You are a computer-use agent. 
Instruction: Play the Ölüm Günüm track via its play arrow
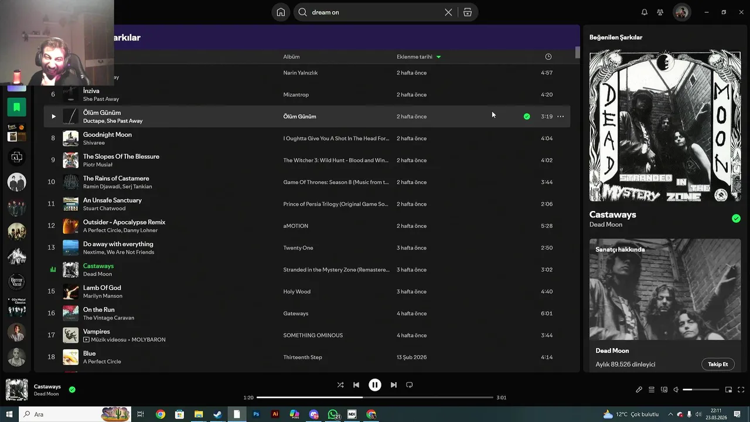tap(53, 117)
